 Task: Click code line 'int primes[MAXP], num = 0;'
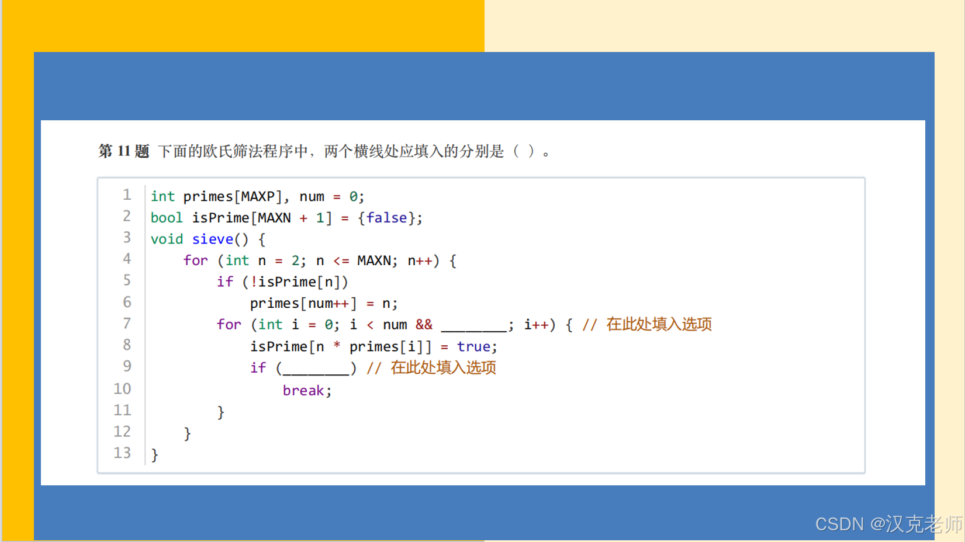click(x=257, y=197)
